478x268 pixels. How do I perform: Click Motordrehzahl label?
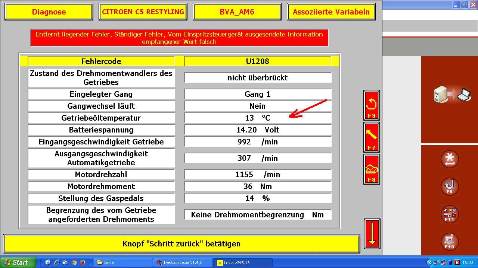click(x=101, y=175)
